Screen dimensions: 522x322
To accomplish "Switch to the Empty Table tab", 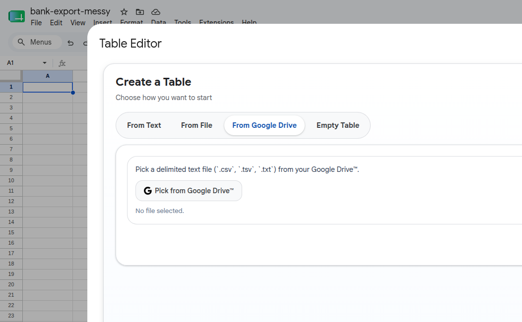I will (x=337, y=125).
